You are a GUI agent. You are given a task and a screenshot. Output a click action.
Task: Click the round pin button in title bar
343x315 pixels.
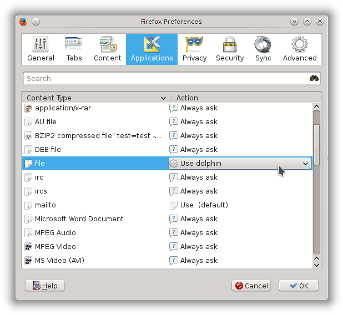pos(36,22)
